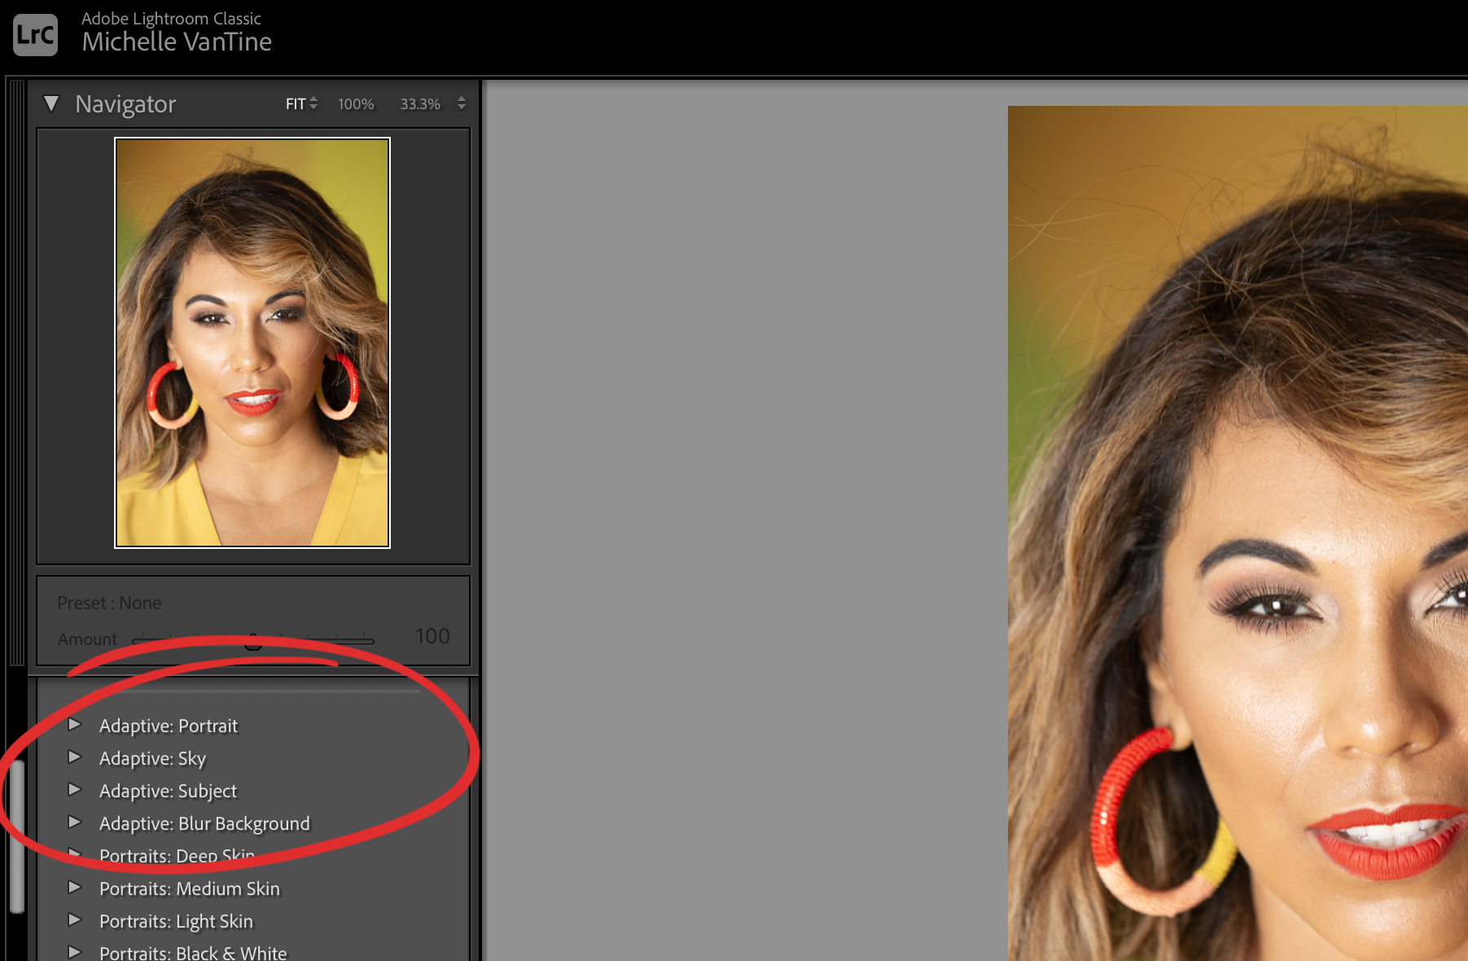The image size is (1468, 961).
Task: Expand the Portraits: Medium Skin group
Action: pyautogui.click(x=77, y=888)
